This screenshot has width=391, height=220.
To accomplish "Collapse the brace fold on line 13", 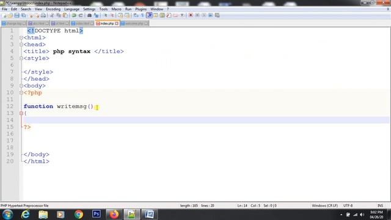I will click(x=21, y=113).
